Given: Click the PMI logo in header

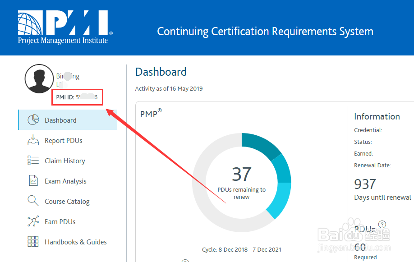Looking at the screenshot, I should [x=65, y=27].
